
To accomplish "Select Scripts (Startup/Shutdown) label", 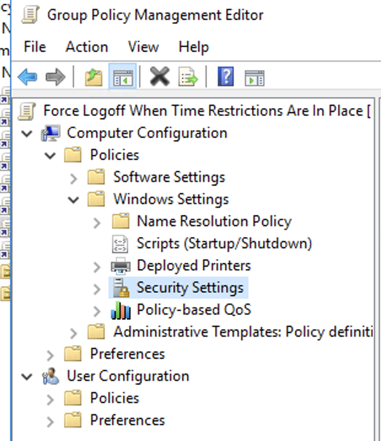I will pyautogui.click(x=224, y=244).
